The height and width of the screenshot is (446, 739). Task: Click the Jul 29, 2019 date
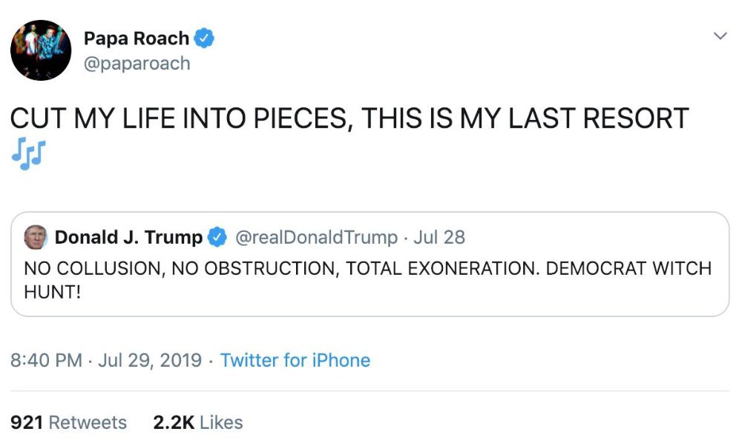(x=150, y=360)
